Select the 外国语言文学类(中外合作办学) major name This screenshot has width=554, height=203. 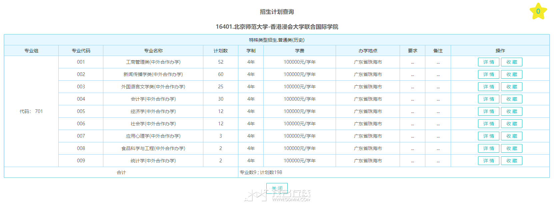[153, 87]
